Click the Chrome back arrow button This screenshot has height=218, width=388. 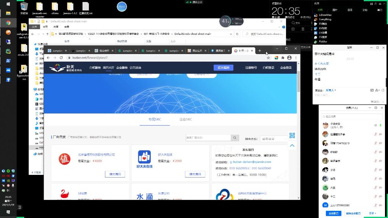pos(48,58)
